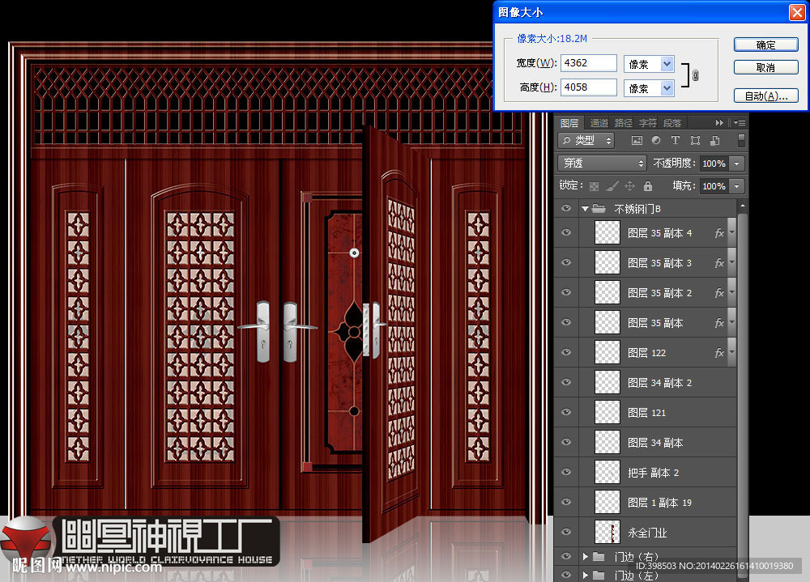This screenshot has width=810, height=582.
Task: Collapse the 不锈钢门B group
Action: [585, 209]
